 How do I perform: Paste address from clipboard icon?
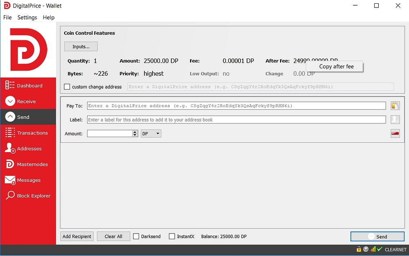pyautogui.click(x=395, y=106)
